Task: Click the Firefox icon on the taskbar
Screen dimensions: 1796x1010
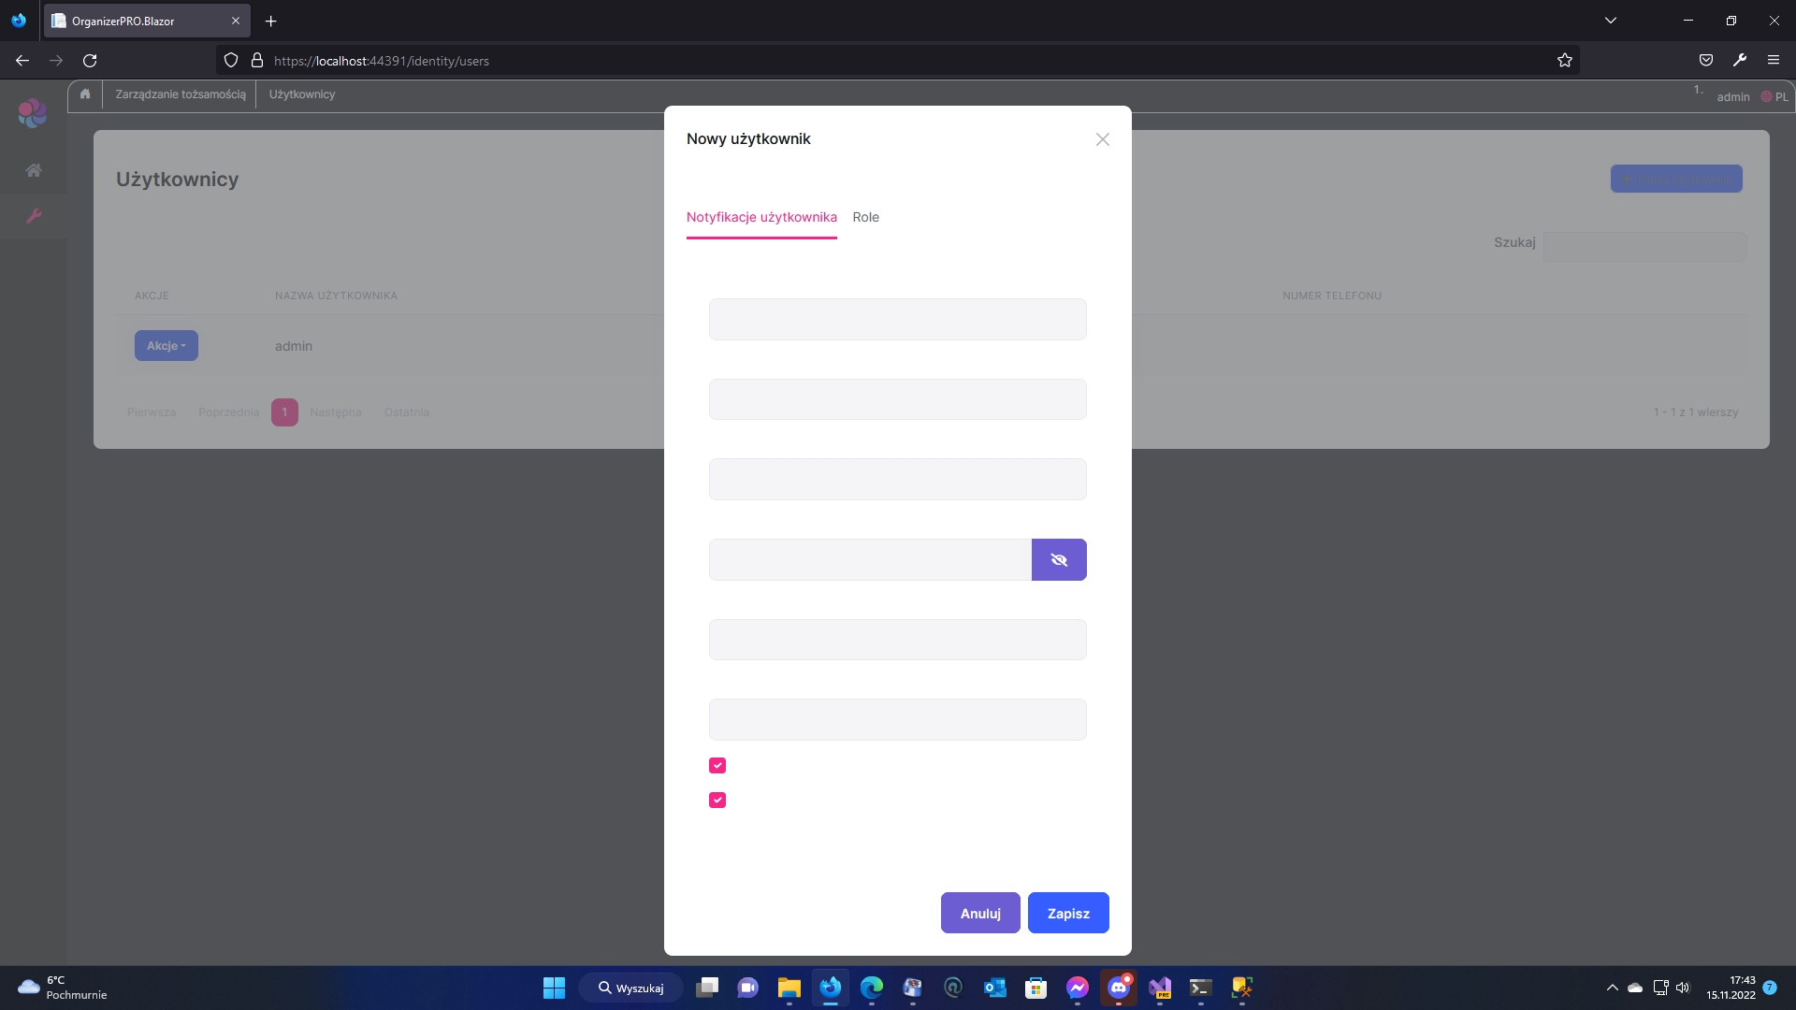Action: (832, 988)
